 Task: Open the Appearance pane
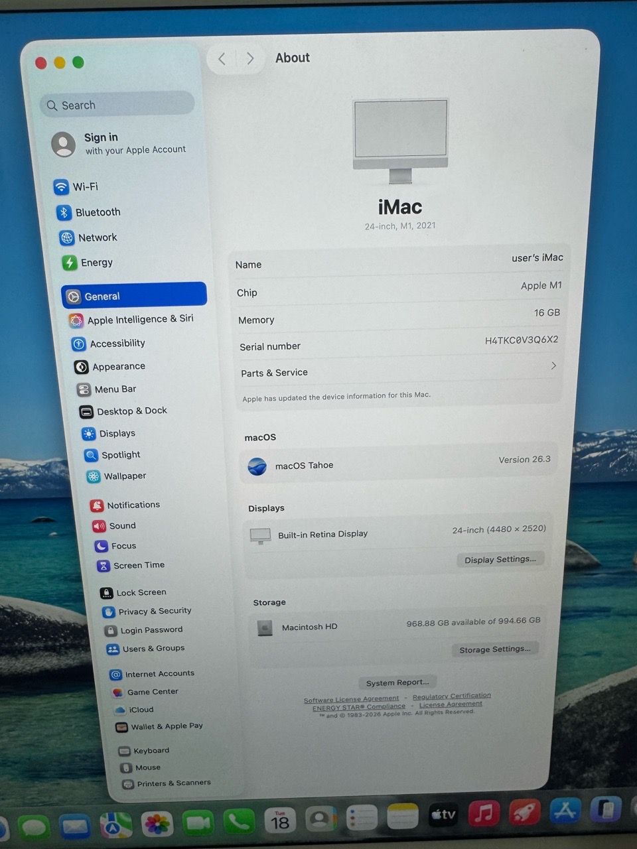pos(110,366)
